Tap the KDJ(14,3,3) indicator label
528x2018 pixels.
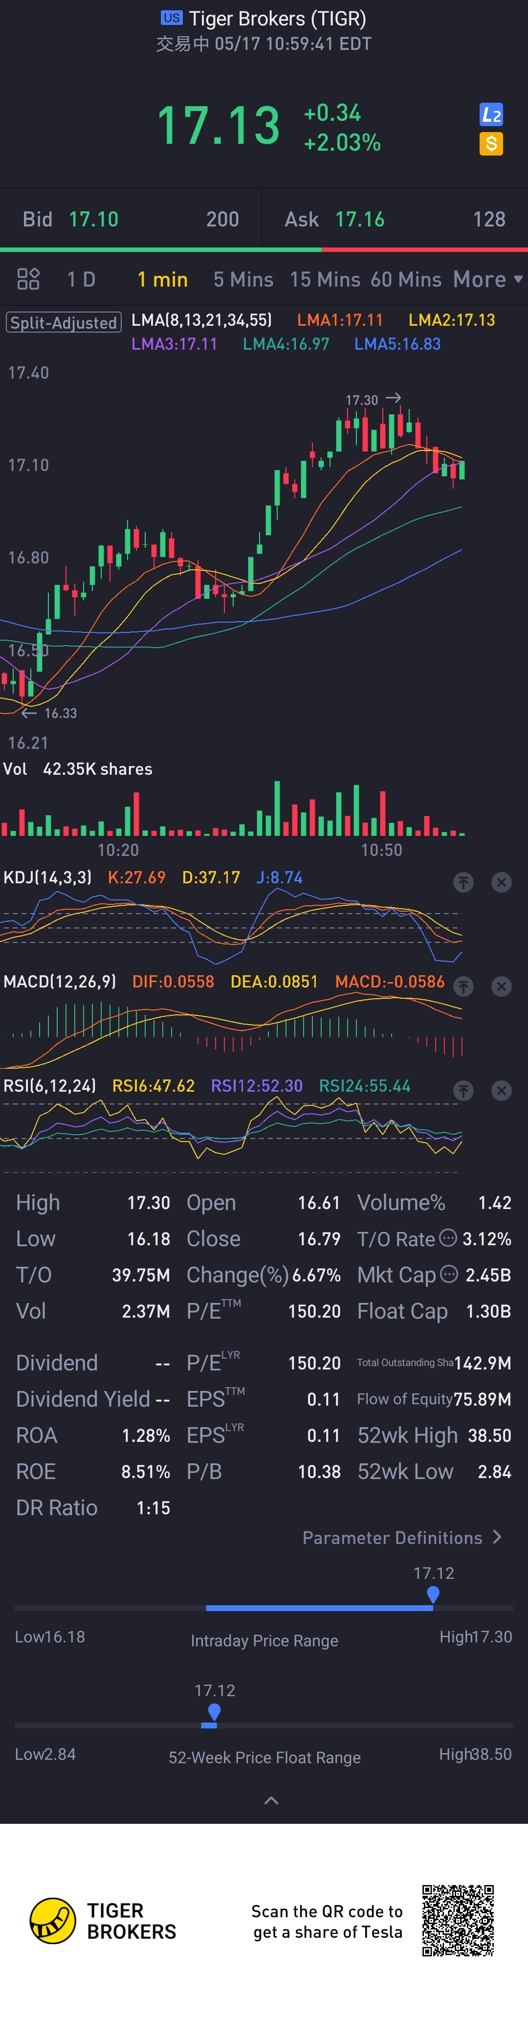pos(48,877)
